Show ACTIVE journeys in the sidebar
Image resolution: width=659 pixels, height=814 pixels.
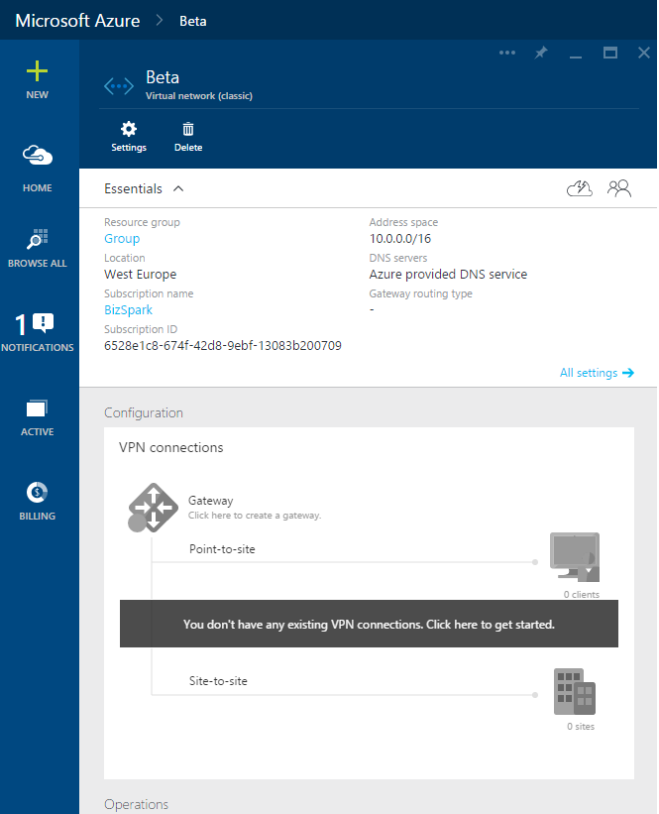tap(37, 408)
